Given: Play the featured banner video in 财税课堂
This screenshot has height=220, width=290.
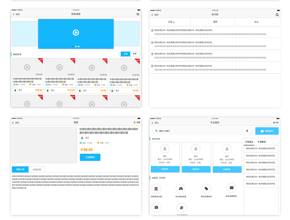Looking at the screenshot, I should coord(76,33).
